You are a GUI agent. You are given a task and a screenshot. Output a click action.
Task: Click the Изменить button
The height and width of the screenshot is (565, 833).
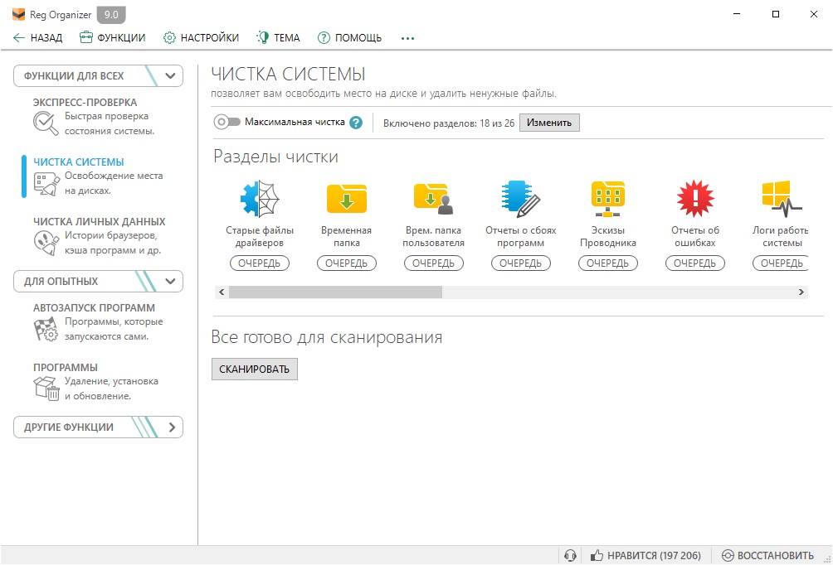549,123
